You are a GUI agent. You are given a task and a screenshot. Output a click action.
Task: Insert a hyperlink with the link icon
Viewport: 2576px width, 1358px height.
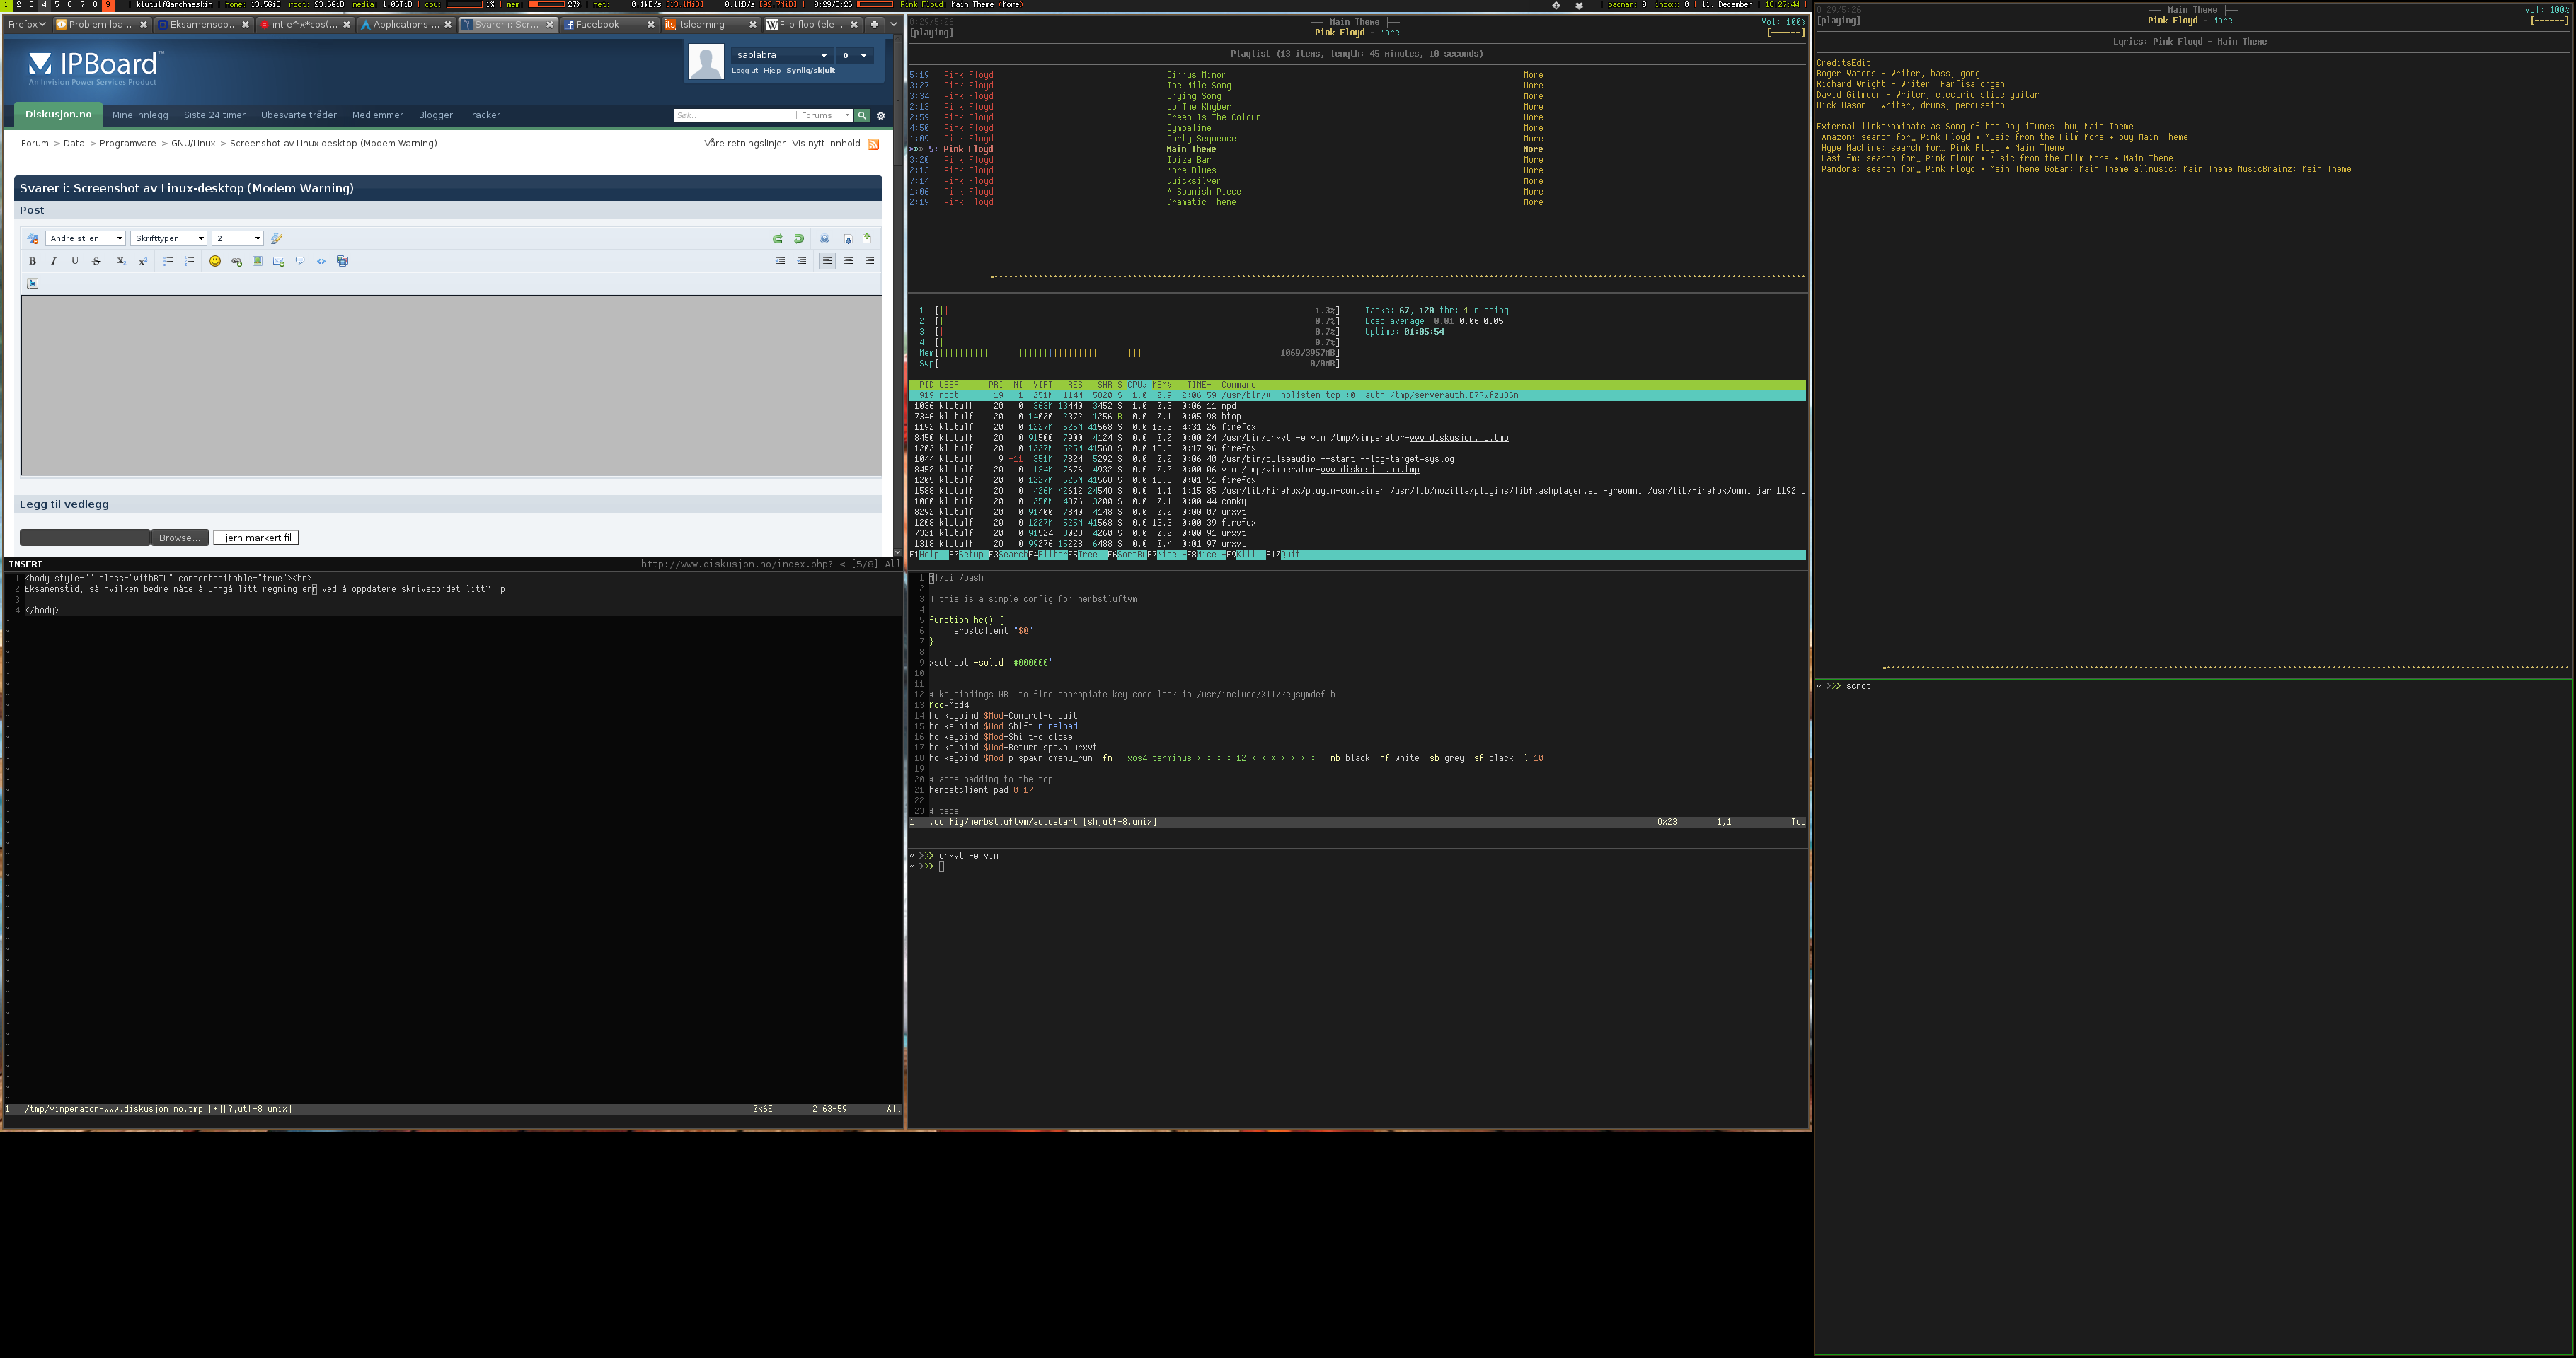click(x=236, y=261)
